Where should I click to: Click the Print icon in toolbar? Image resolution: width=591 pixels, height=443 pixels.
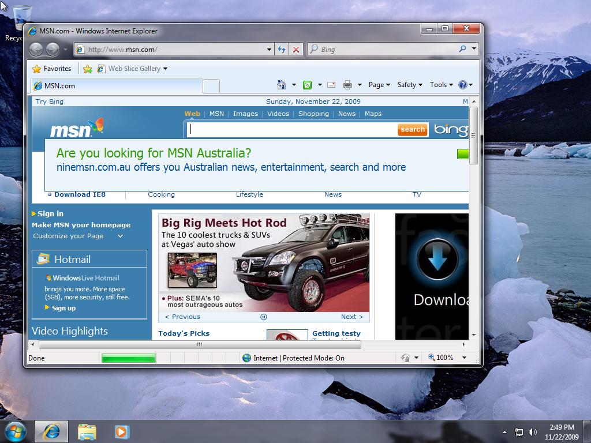[x=347, y=85]
